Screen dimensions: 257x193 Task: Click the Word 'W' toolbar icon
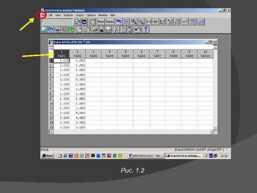(84, 22)
